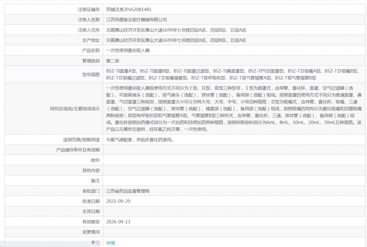Open the 详情 details link

point(110,243)
